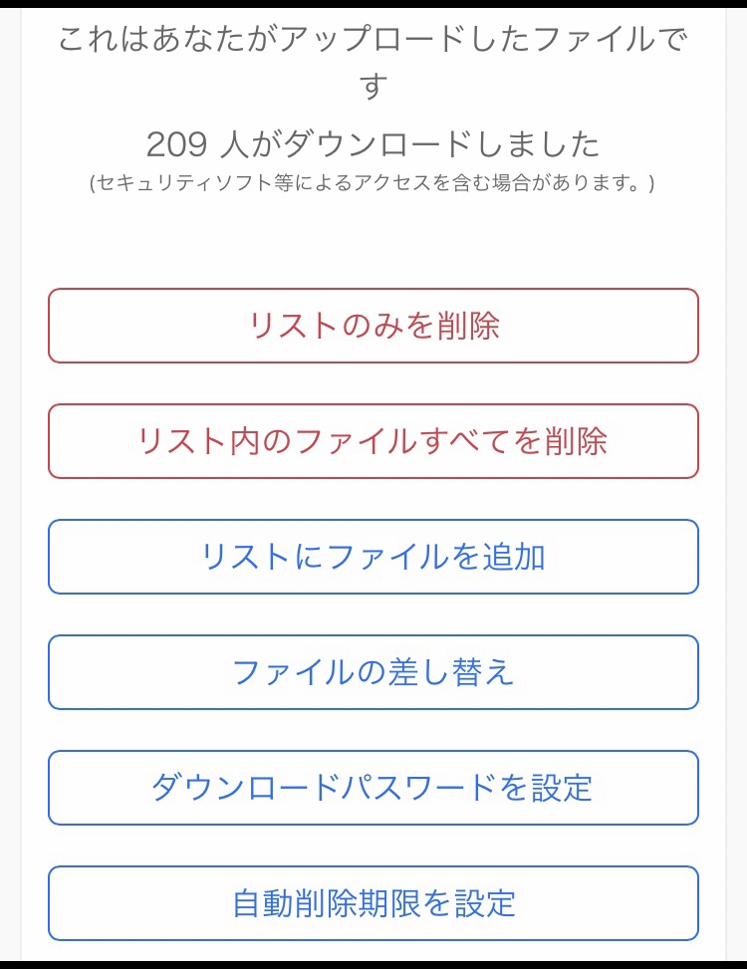Image resolution: width=747 pixels, height=969 pixels.
Task: Delete only the list, keeping files
Action: [373, 326]
